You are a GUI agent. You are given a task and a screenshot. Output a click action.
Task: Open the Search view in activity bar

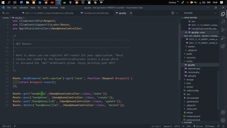(223, 22)
